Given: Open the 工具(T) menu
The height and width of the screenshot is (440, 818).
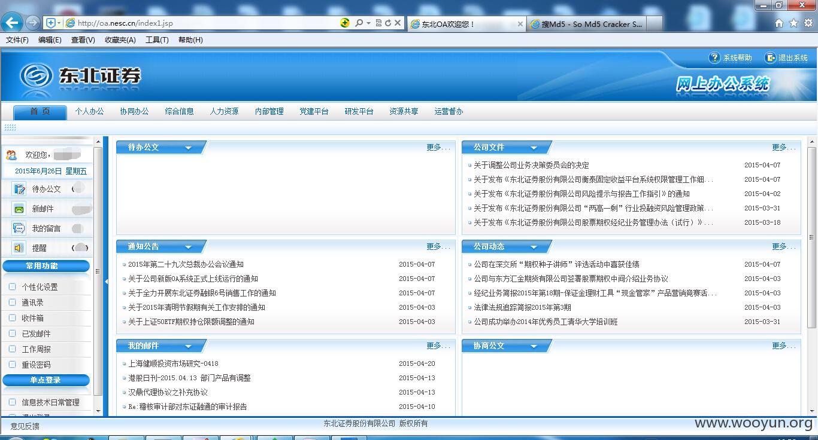Looking at the screenshot, I should click(157, 40).
